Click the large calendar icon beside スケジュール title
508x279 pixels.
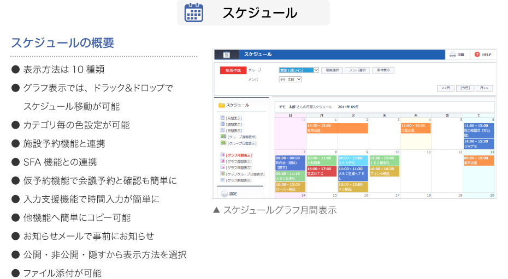[x=194, y=13]
